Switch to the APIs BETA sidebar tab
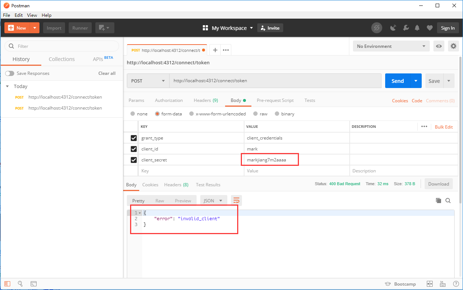The width and height of the screenshot is (463, 290). tap(103, 59)
